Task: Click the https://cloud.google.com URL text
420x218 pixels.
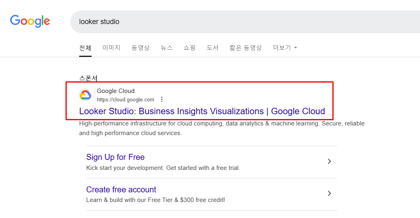Action: pyautogui.click(x=125, y=100)
